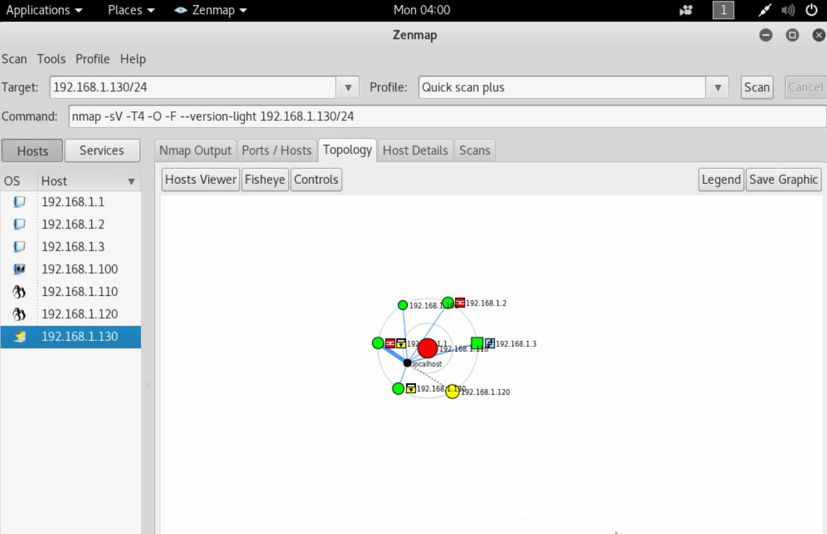Toggle Fisheye view in the Topology toolbar
Screen dimensions: 827x534
coord(265,179)
